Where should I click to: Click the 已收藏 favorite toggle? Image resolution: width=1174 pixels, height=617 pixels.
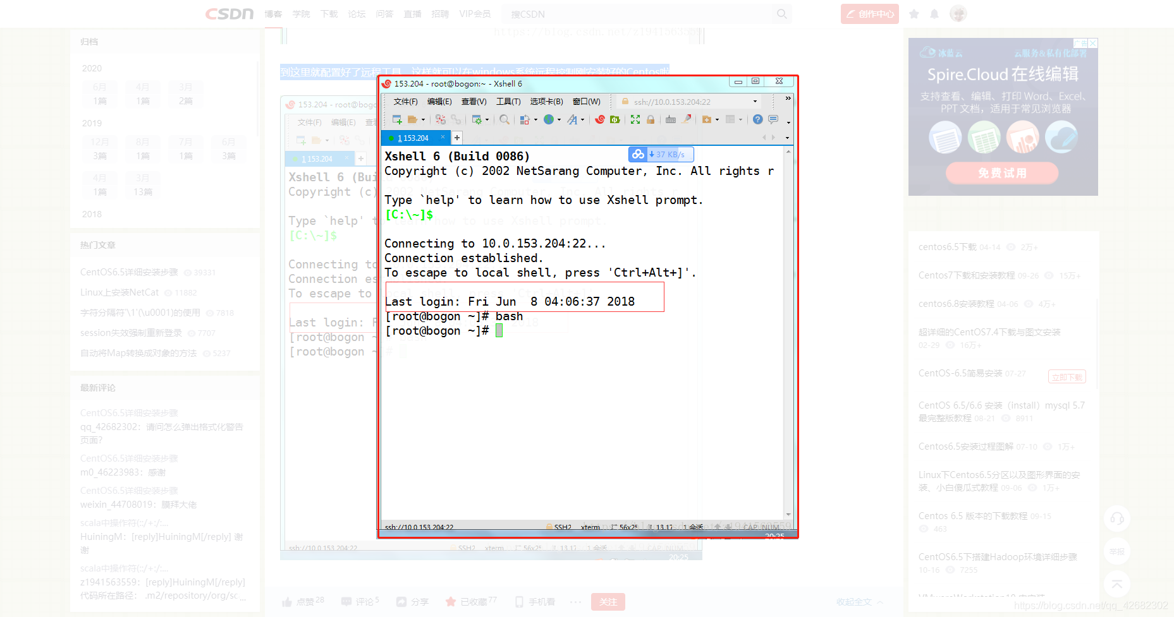click(471, 602)
